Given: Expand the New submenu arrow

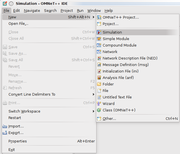Looking at the screenshot, I should pyautogui.click(x=93, y=17).
